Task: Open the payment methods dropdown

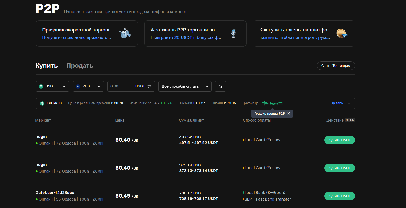Action: coord(185,86)
